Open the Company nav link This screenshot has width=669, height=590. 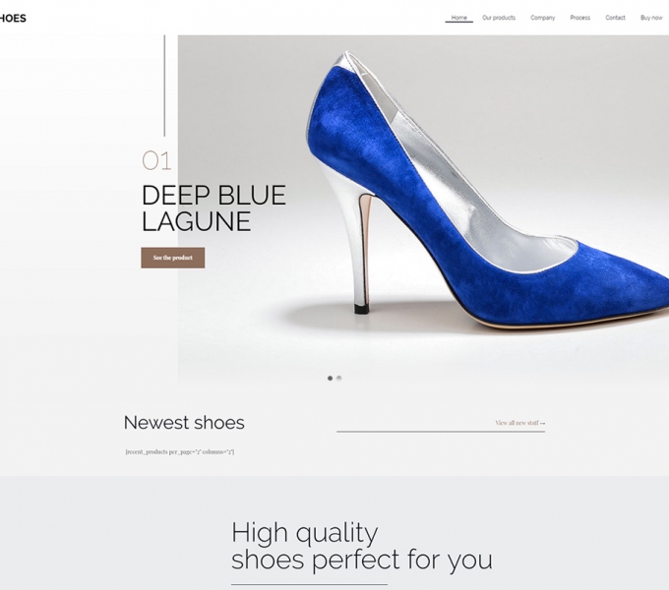coord(543,18)
